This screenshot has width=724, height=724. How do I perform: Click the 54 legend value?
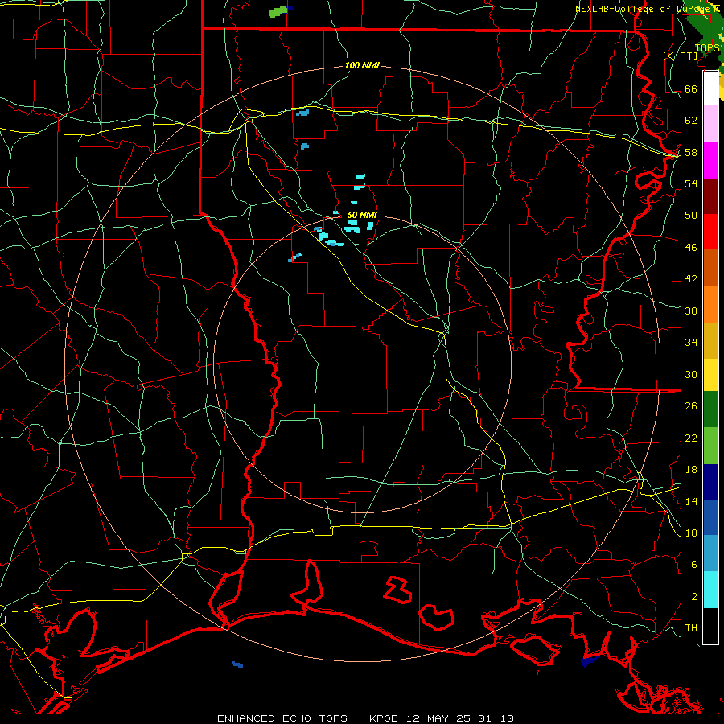pyautogui.click(x=691, y=183)
